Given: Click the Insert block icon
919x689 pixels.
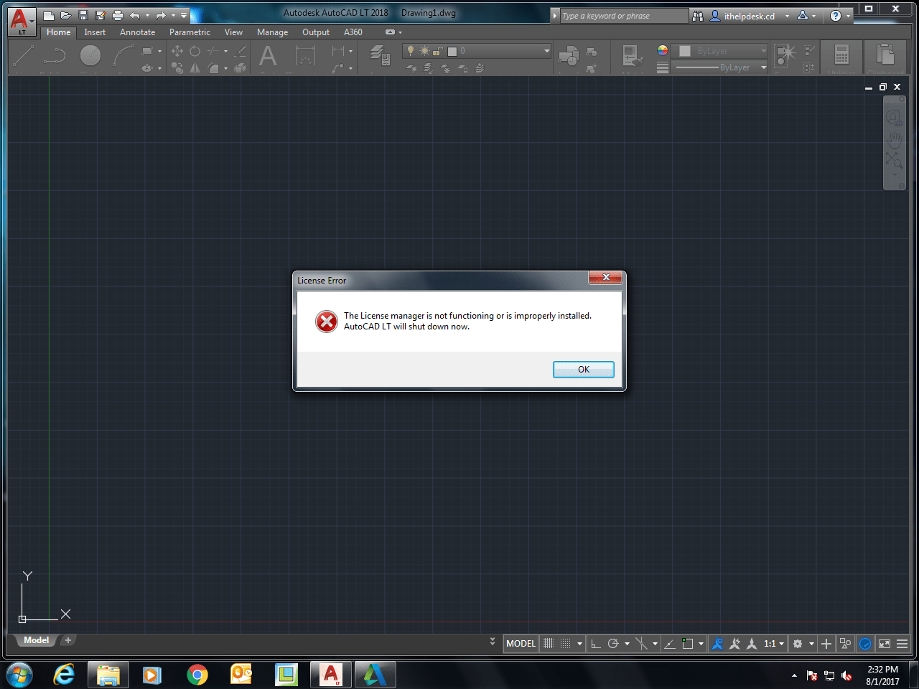Looking at the screenshot, I should [569, 56].
